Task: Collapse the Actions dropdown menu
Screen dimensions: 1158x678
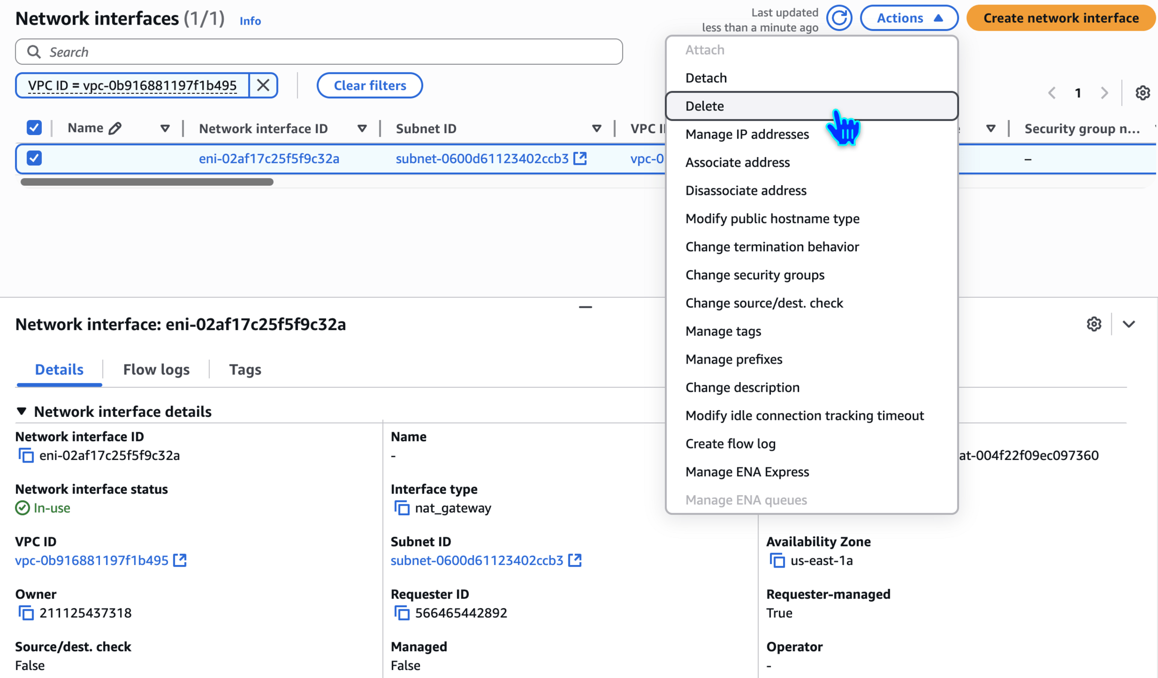Action: tap(909, 18)
